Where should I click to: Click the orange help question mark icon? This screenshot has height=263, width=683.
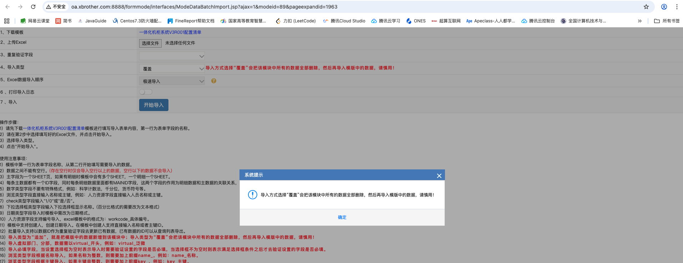(x=214, y=81)
